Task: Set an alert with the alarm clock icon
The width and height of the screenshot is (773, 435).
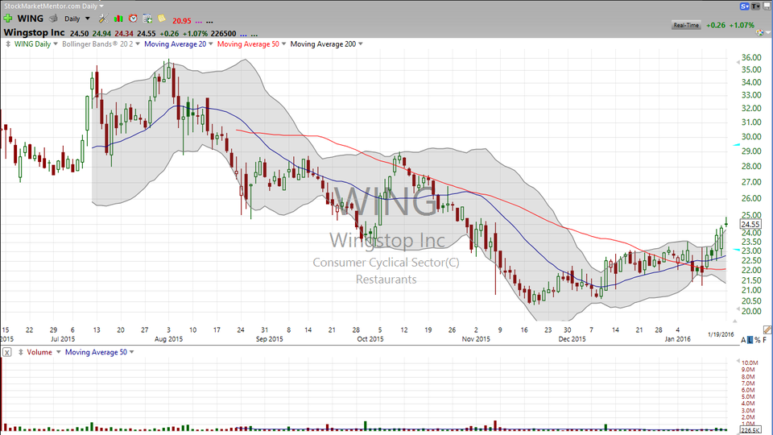Action: (133, 19)
